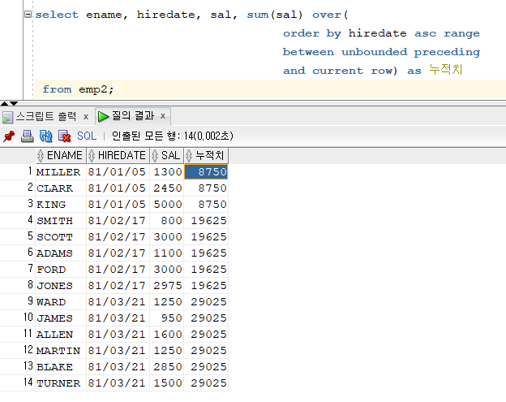Click the pin results icon
The image size is (506, 402).
pos(9,136)
